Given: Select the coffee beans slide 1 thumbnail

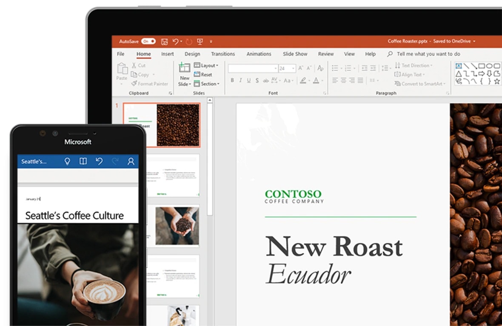Looking at the screenshot, I should point(162,125).
